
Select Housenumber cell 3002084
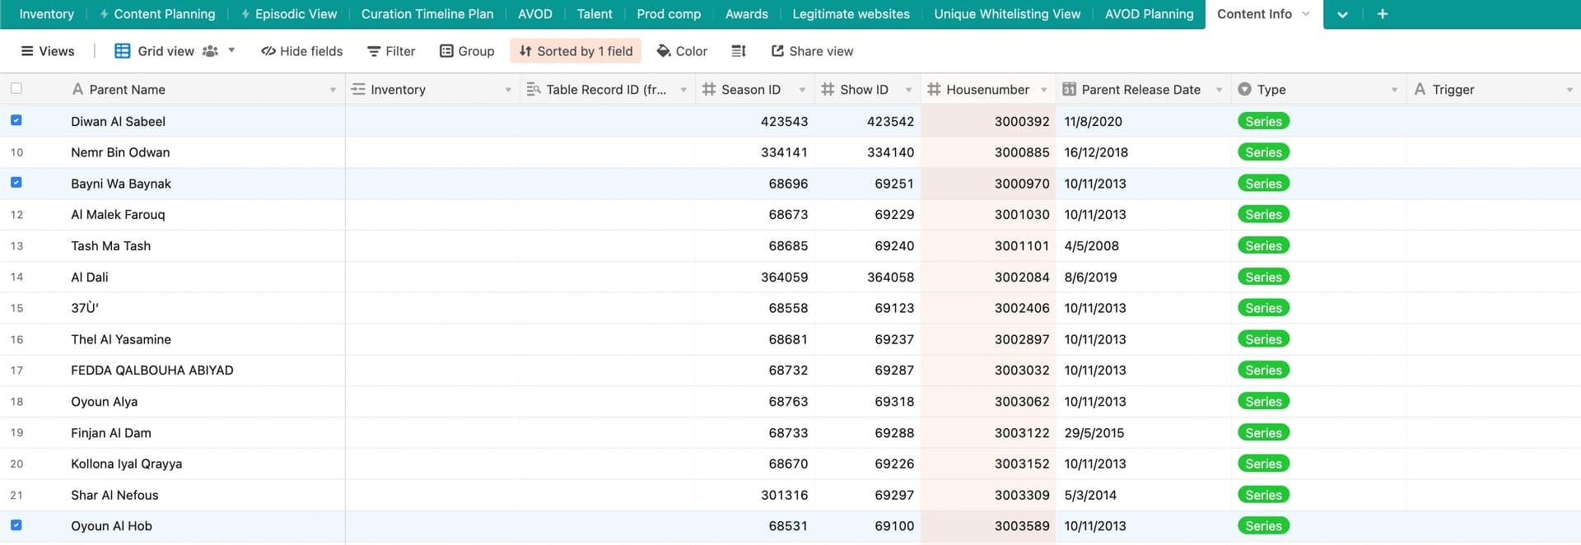988,277
